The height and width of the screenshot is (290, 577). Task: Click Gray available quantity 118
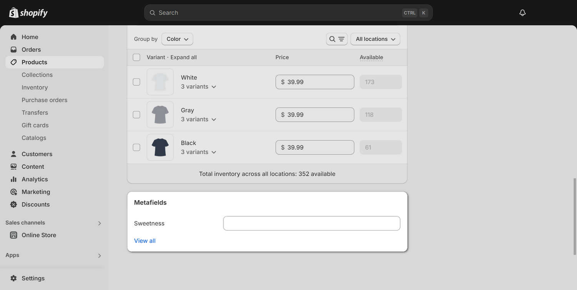tap(380, 114)
